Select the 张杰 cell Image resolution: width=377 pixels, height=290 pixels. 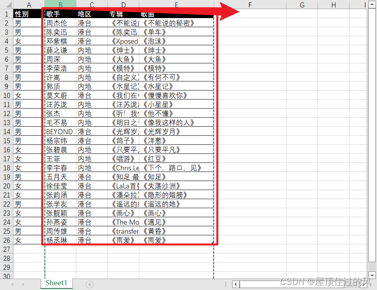pyautogui.click(x=60, y=113)
